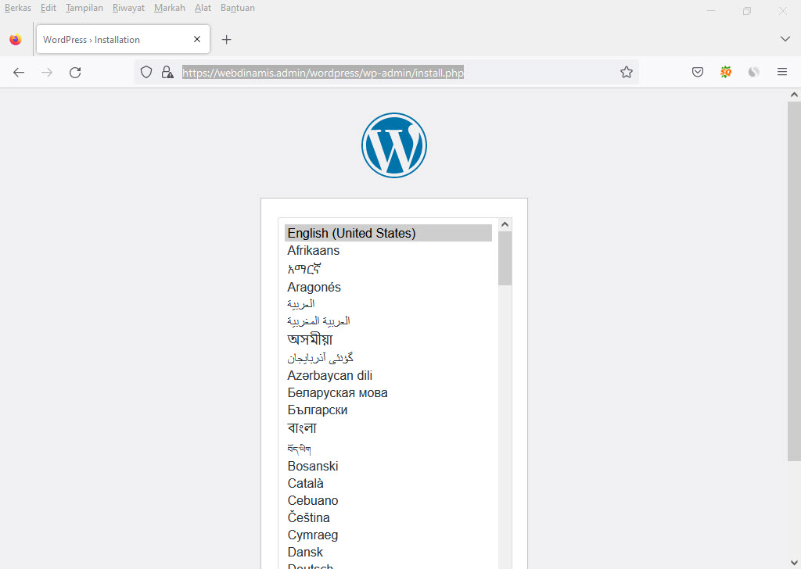The width and height of the screenshot is (801, 569).
Task: Click the padlock site security icon
Action: tap(167, 72)
